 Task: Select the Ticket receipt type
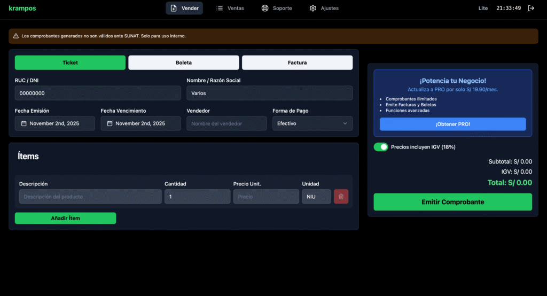pyautogui.click(x=70, y=63)
